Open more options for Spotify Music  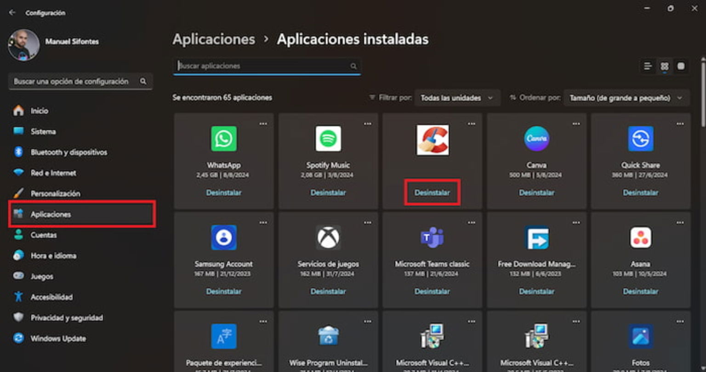[x=368, y=124]
